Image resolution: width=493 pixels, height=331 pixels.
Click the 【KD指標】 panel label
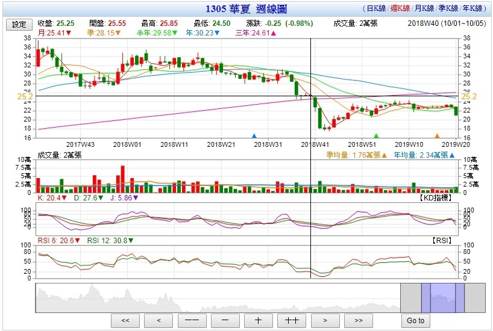[x=436, y=198]
